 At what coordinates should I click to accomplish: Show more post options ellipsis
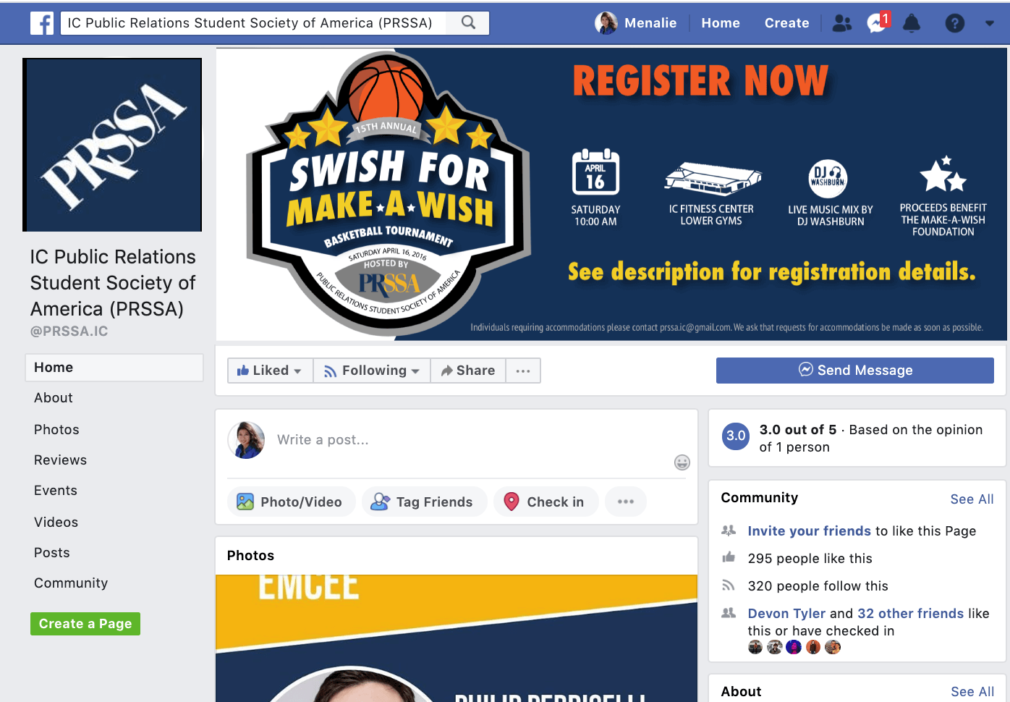click(626, 502)
